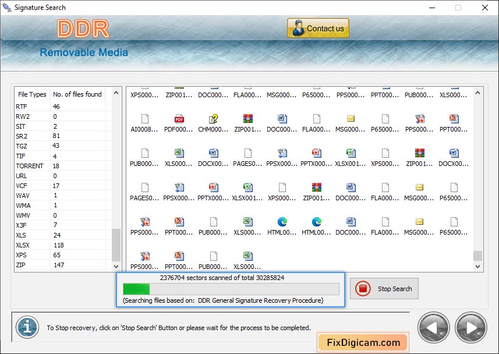Select P65000 file in the AI0008 row
The image size is (499, 354).
click(385, 119)
